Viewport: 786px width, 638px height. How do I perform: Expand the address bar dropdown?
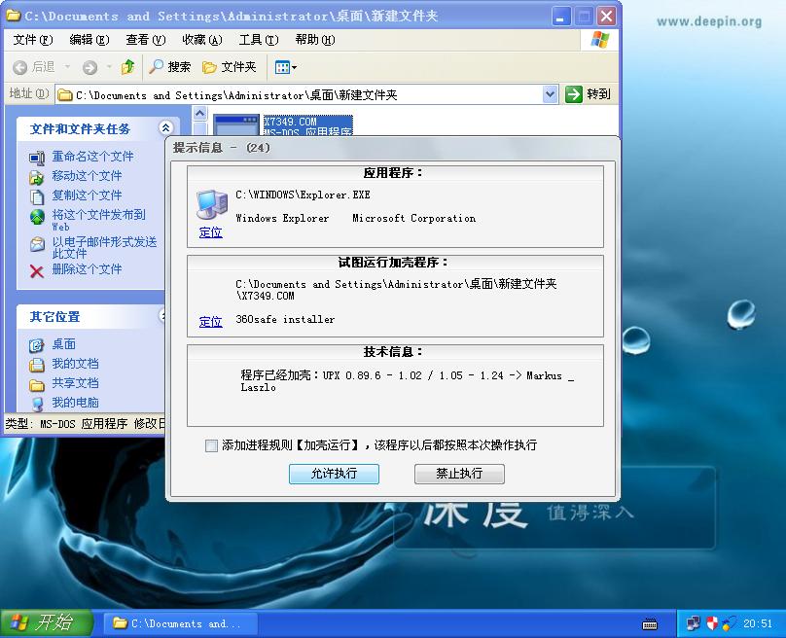click(x=550, y=93)
